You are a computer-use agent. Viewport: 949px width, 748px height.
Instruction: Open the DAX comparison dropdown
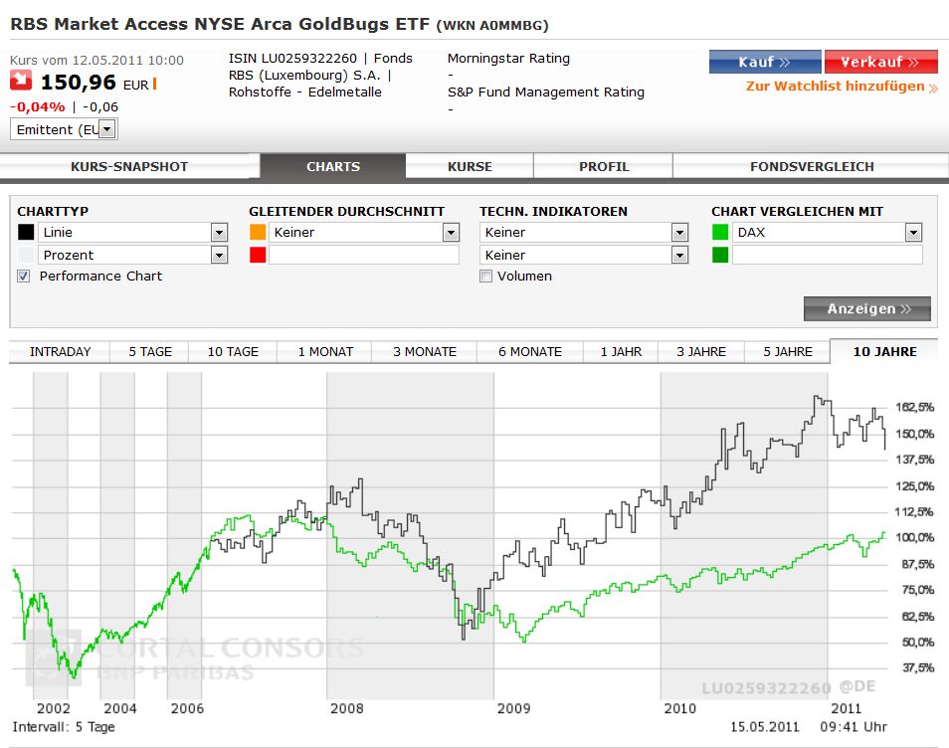click(x=828, y=233)
